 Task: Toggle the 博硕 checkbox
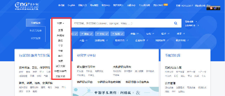[82, 34]
